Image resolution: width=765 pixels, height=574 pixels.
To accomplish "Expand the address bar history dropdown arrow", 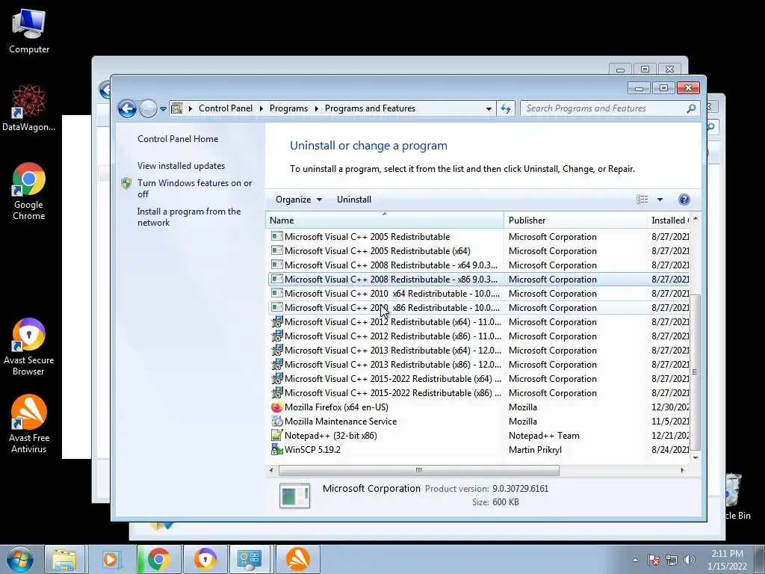I will coord(489,109).
